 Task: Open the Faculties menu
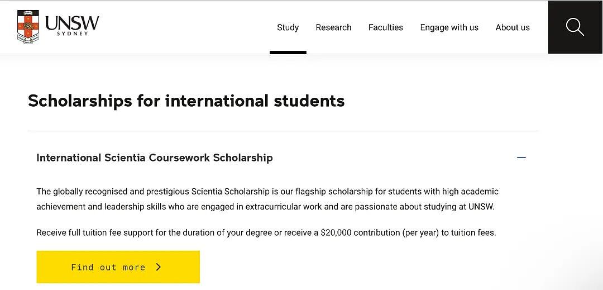click(386, 27)
